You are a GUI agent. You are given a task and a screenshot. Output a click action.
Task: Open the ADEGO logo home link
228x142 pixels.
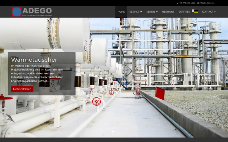pyautogui.click(x=32, y=12)
